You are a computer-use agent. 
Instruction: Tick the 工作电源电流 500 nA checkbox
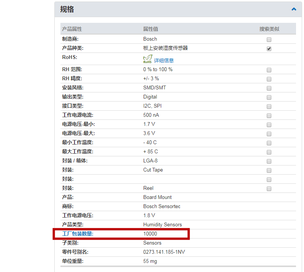[x=269, y=116]
